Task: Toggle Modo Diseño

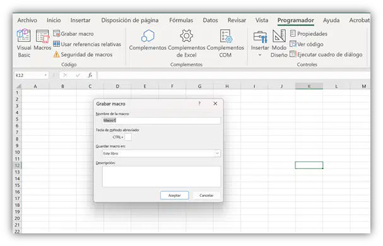Action: pos(279,44)
